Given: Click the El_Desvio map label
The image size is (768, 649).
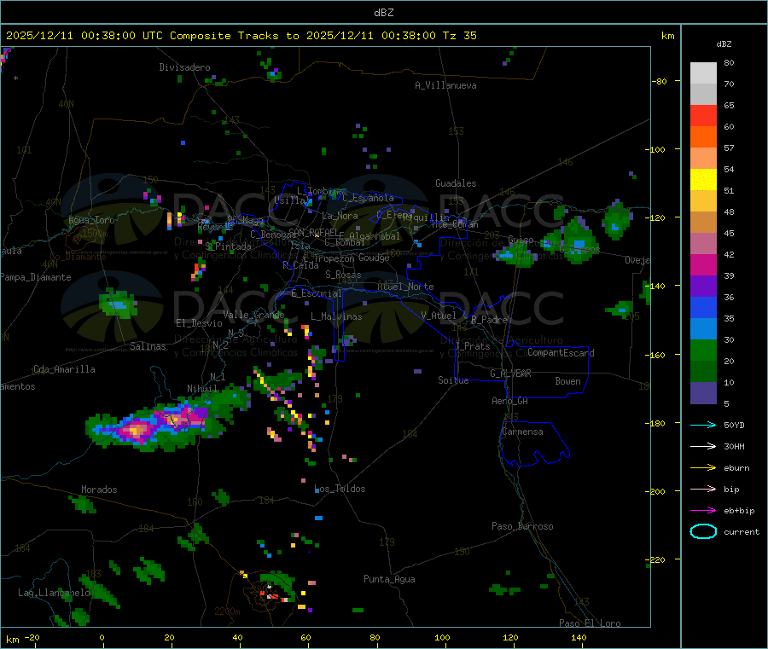Looking at the screenshot, I should click(200, 323).
